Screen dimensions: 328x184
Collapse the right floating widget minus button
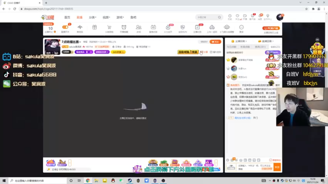pos(317,40)
